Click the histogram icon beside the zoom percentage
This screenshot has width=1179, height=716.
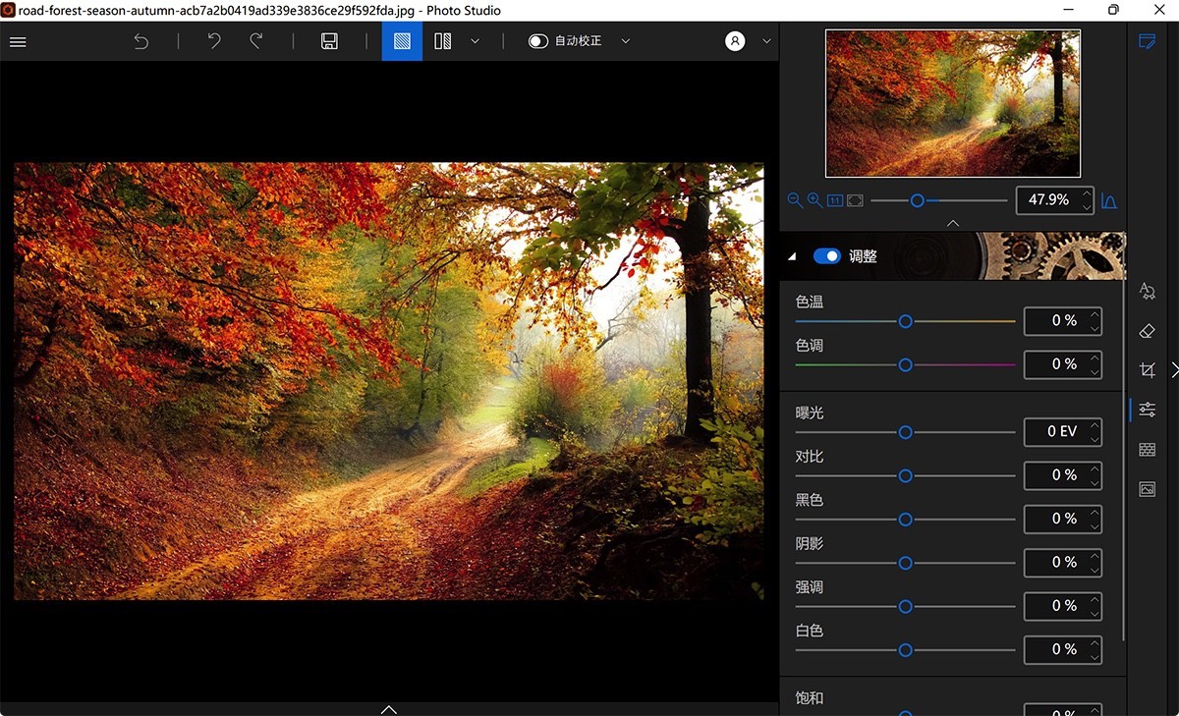pyautogui.click(x=1108, y=200)
